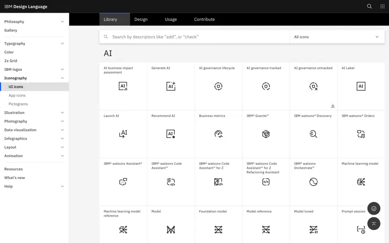The width and height of the screenshot is (389, 243).
Task: Open the What's new link
Action: coord(15,177)
